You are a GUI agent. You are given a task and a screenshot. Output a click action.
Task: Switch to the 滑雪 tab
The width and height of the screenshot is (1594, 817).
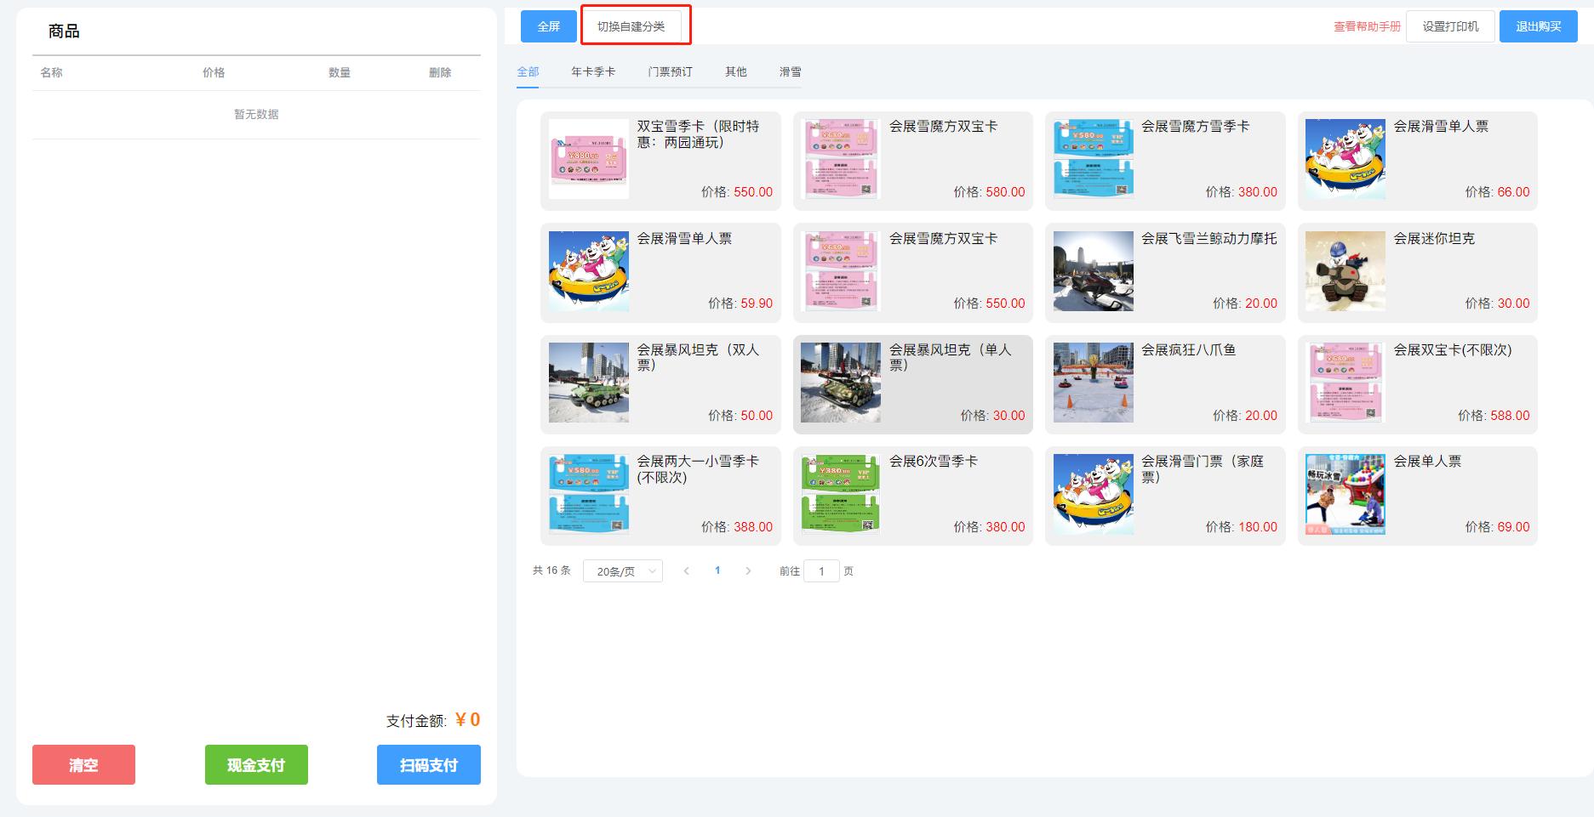tap(790, 72)
